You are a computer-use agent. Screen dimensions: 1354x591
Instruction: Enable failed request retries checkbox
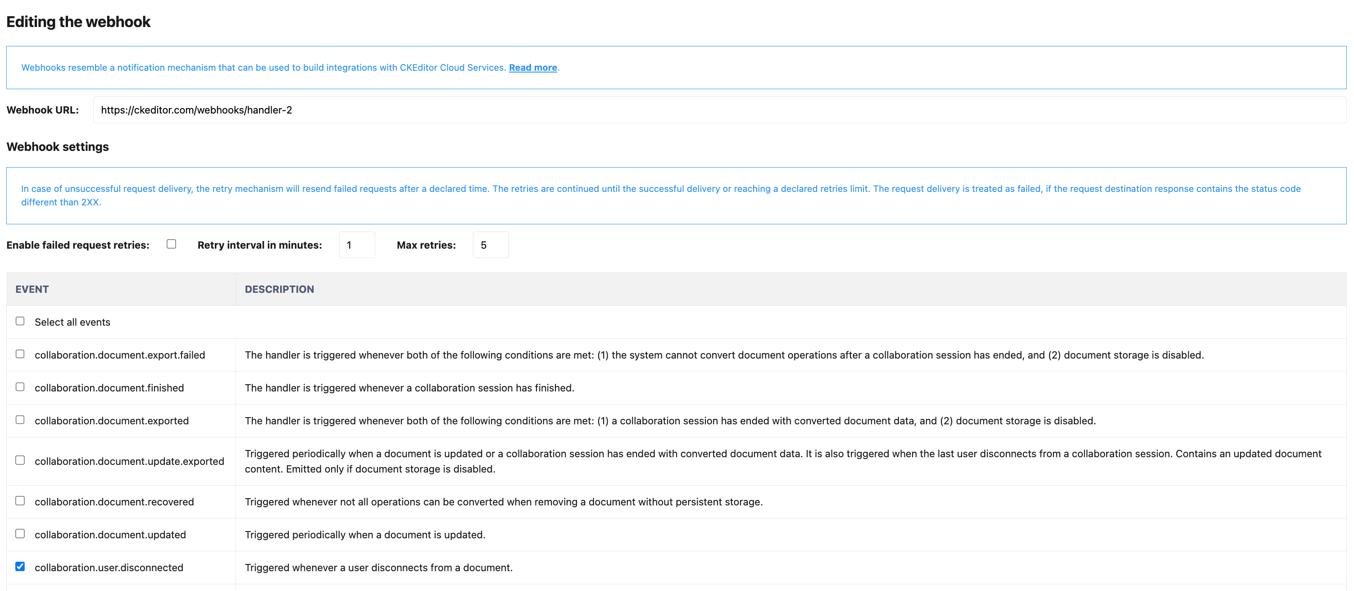click(x=171, y=244)
